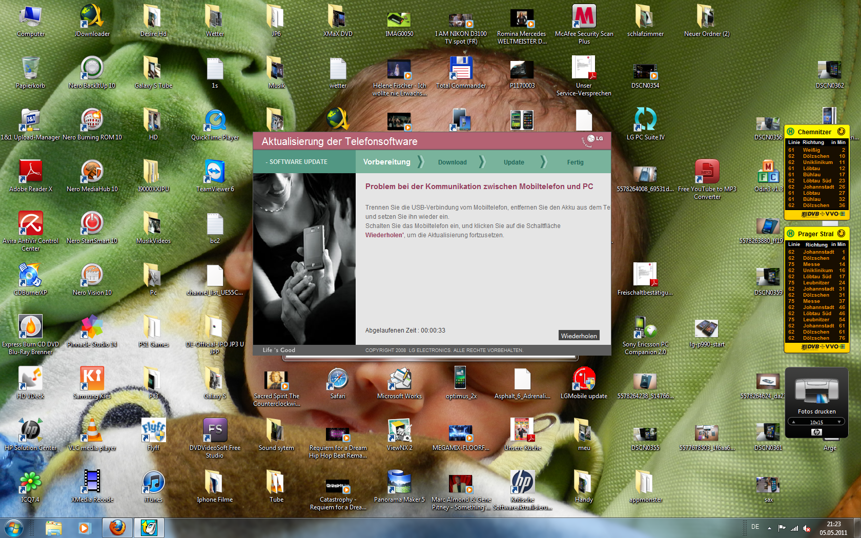Launch Flyff game shortcut
Viewport: 861px width, 538px height.
[x=153, y=434]
